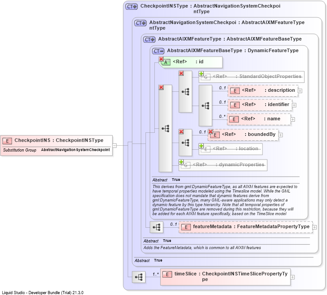This screenshot has width=327, height=295.
Task: Select the sequence compositor beside timeSlice
Action: point(139,277)
